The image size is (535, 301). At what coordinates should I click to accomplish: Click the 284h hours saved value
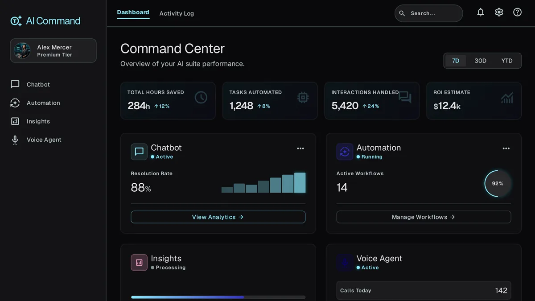point(139,106)
